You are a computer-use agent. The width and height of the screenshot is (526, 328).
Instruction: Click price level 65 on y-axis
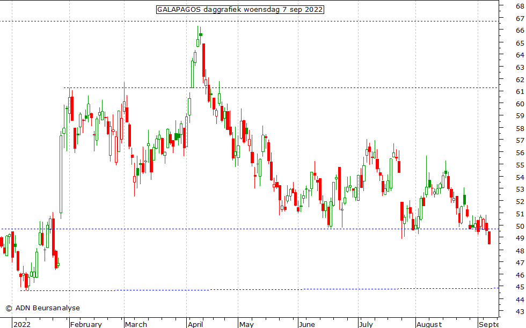tap(520, 43)
